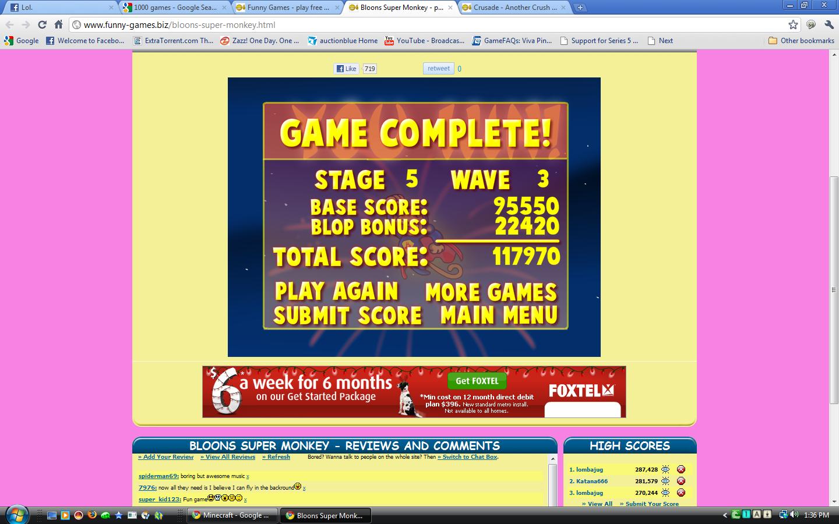Click the page vertical scrollbar thumb
The height and width of the screenshot is (524, 839).
tap(834, 289)
